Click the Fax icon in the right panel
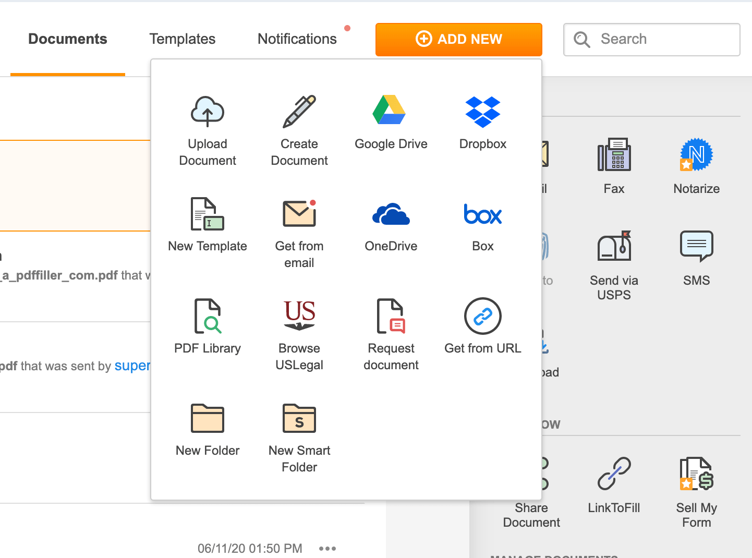The width and height of the screenshot is (752, 558). pyautogui.click(x=614, y=155)
